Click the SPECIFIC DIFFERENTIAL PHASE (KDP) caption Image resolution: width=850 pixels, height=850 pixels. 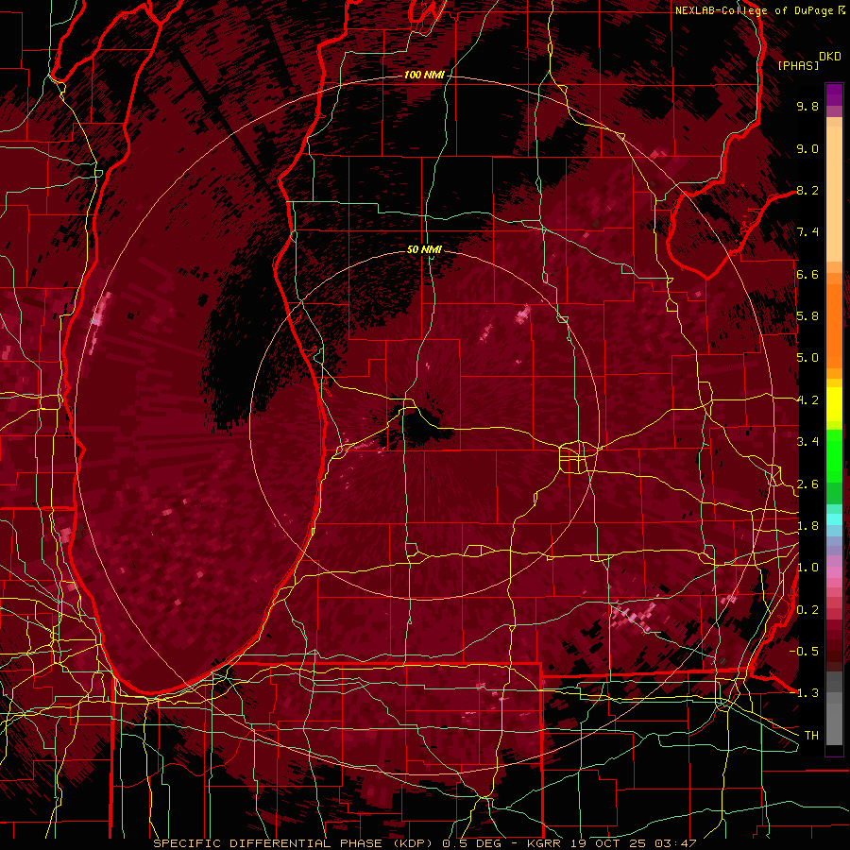tap(294, 843)
